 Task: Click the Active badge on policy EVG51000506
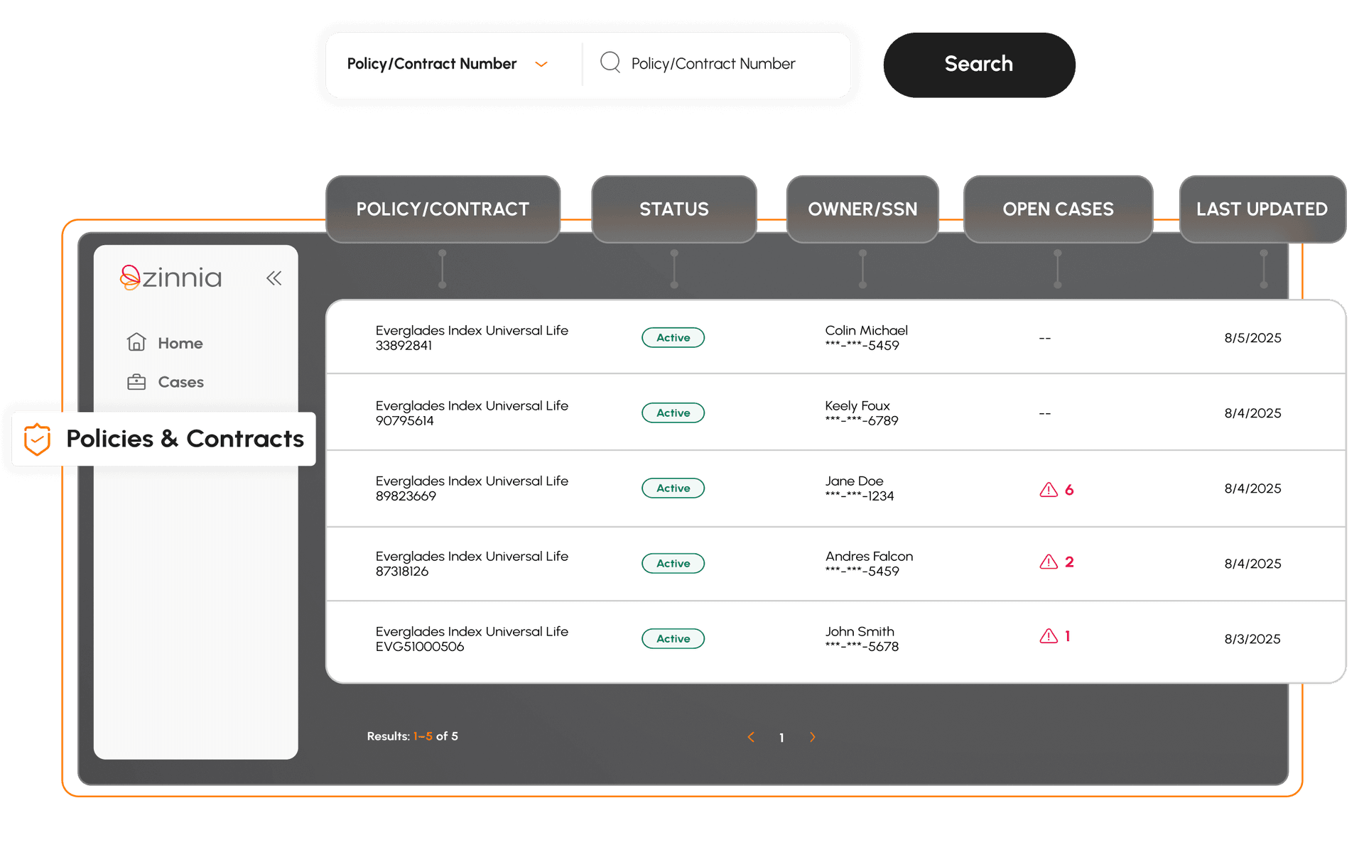pyautogui.click(x=673, y=638)
